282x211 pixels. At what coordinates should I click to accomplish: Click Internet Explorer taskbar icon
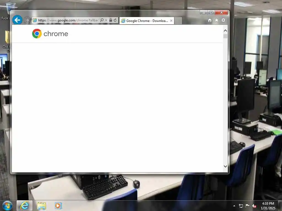25,206
